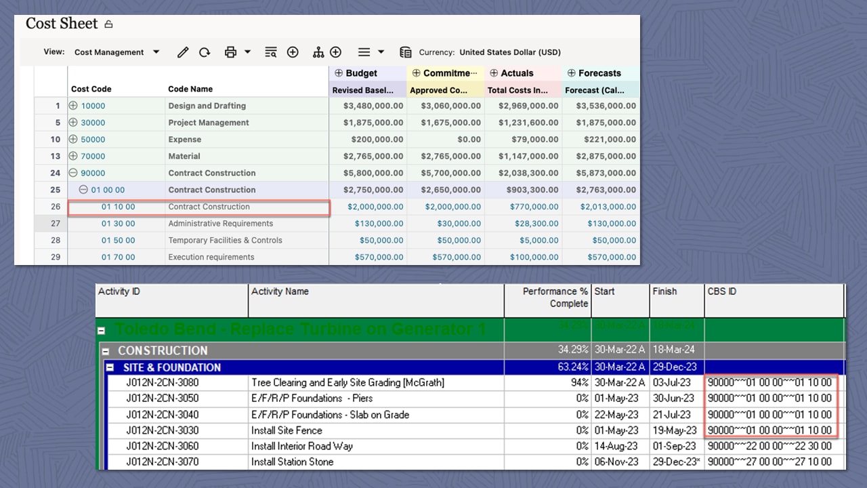Click the Currency settings icon
The image size is (867, 488).
405,52
